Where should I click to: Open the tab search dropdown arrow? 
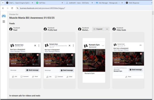click(3, 3)
